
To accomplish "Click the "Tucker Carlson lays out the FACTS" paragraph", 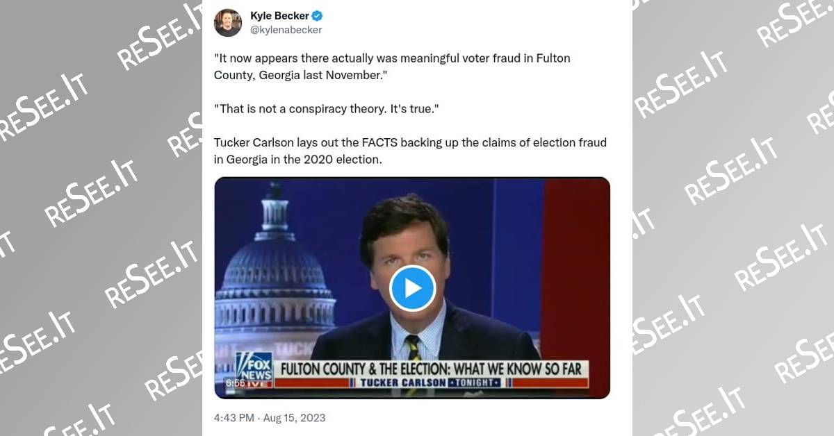I will click(410, 151).
